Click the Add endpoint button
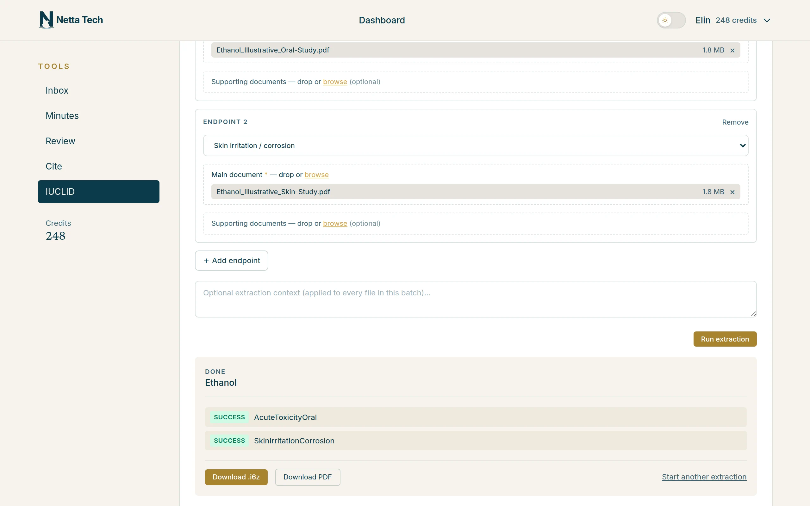The image size is (810, 506). [x=231, y=261]
